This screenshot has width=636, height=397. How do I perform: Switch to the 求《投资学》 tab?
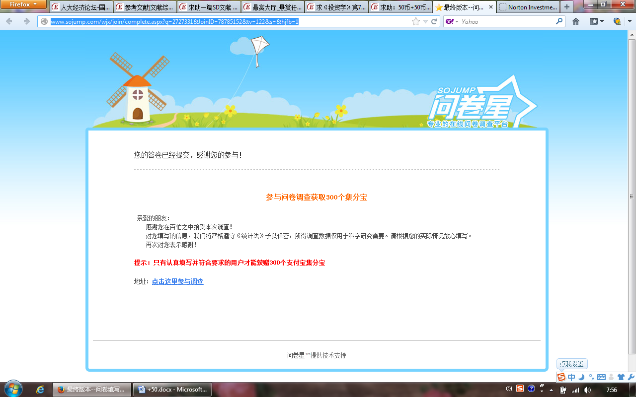click(x=337, y=7)
